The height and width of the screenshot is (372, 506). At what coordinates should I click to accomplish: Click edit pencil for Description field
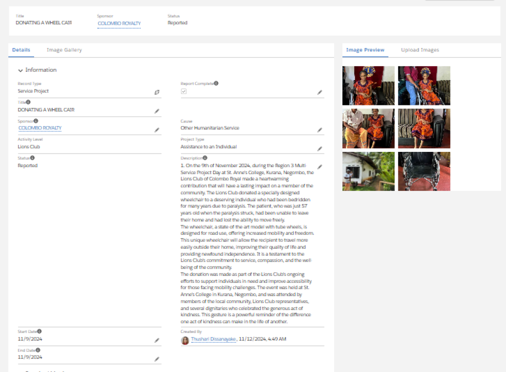click(x=320, y=167)
